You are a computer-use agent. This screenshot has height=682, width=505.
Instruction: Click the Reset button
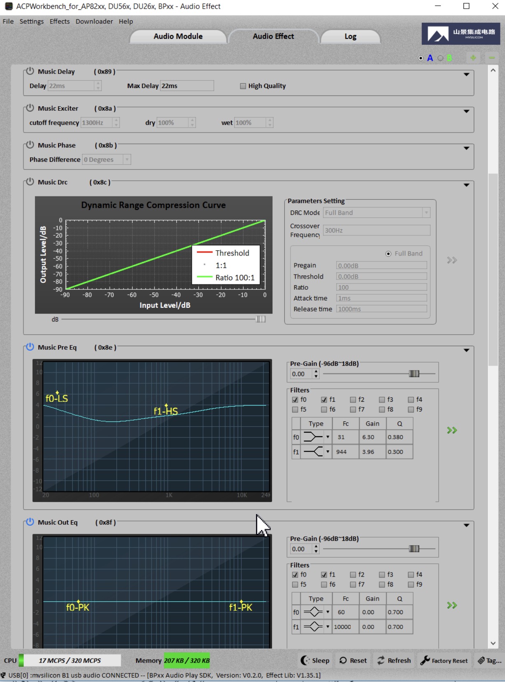(x=353, y=660)
